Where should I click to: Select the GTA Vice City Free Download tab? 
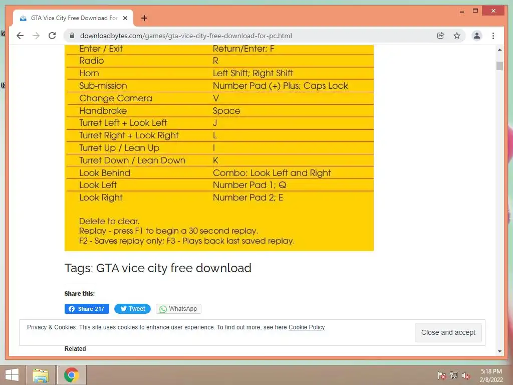coord(73,18)
